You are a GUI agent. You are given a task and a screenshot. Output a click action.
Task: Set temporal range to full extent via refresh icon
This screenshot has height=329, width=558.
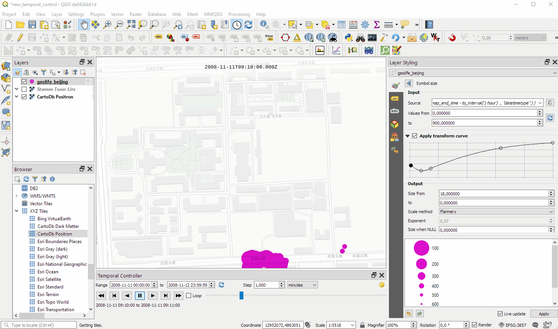coord(221,285)
